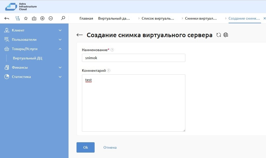Click the briefcase icon in the toolbar

34,18
